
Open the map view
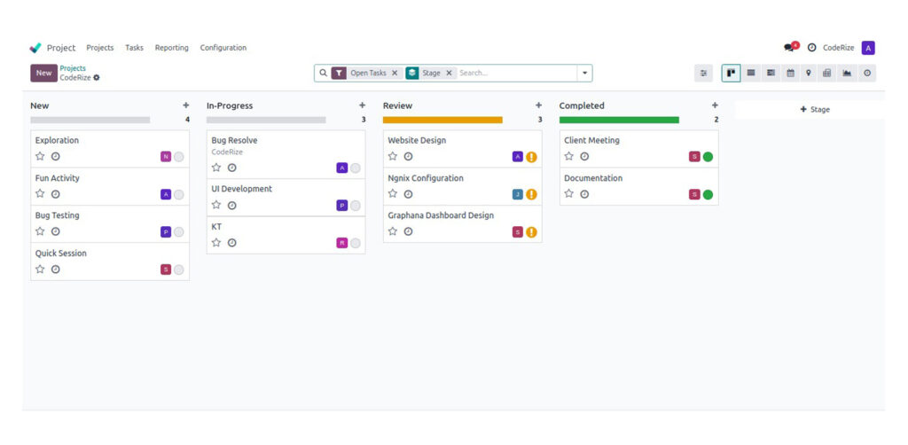coord(809,73)
